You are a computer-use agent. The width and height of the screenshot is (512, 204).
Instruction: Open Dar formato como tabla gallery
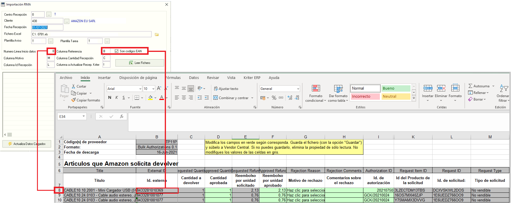(338, 93)
